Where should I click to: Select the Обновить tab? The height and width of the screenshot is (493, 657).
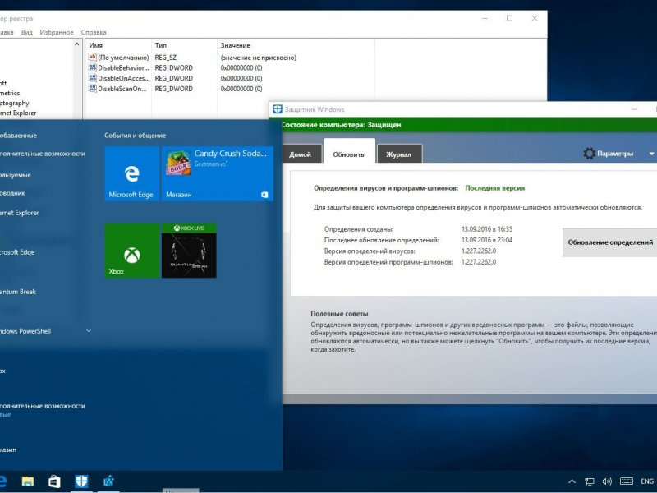click(348, 151)
